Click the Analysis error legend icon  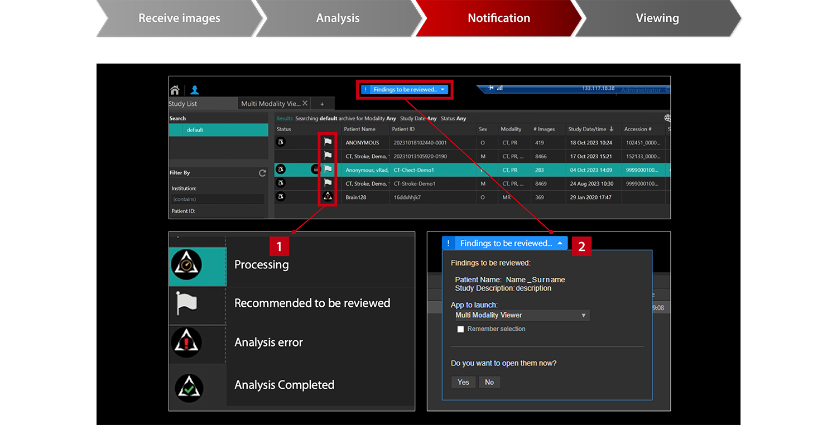pyautogui.click(x=186, y=342)
